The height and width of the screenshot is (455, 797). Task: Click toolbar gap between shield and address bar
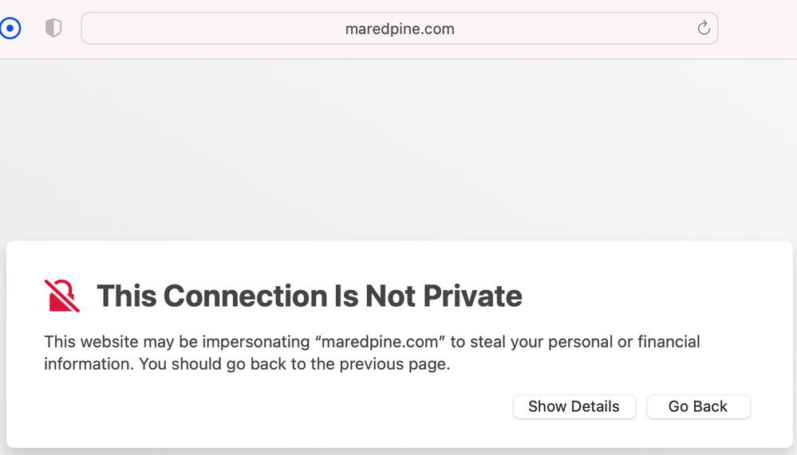(72, 29)
